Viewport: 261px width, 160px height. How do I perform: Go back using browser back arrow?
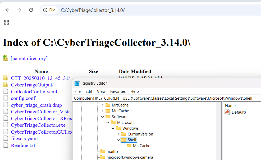7,10
